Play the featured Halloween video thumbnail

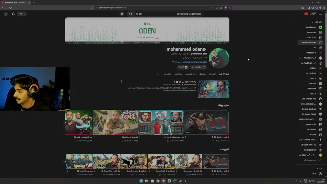point(214,89)
